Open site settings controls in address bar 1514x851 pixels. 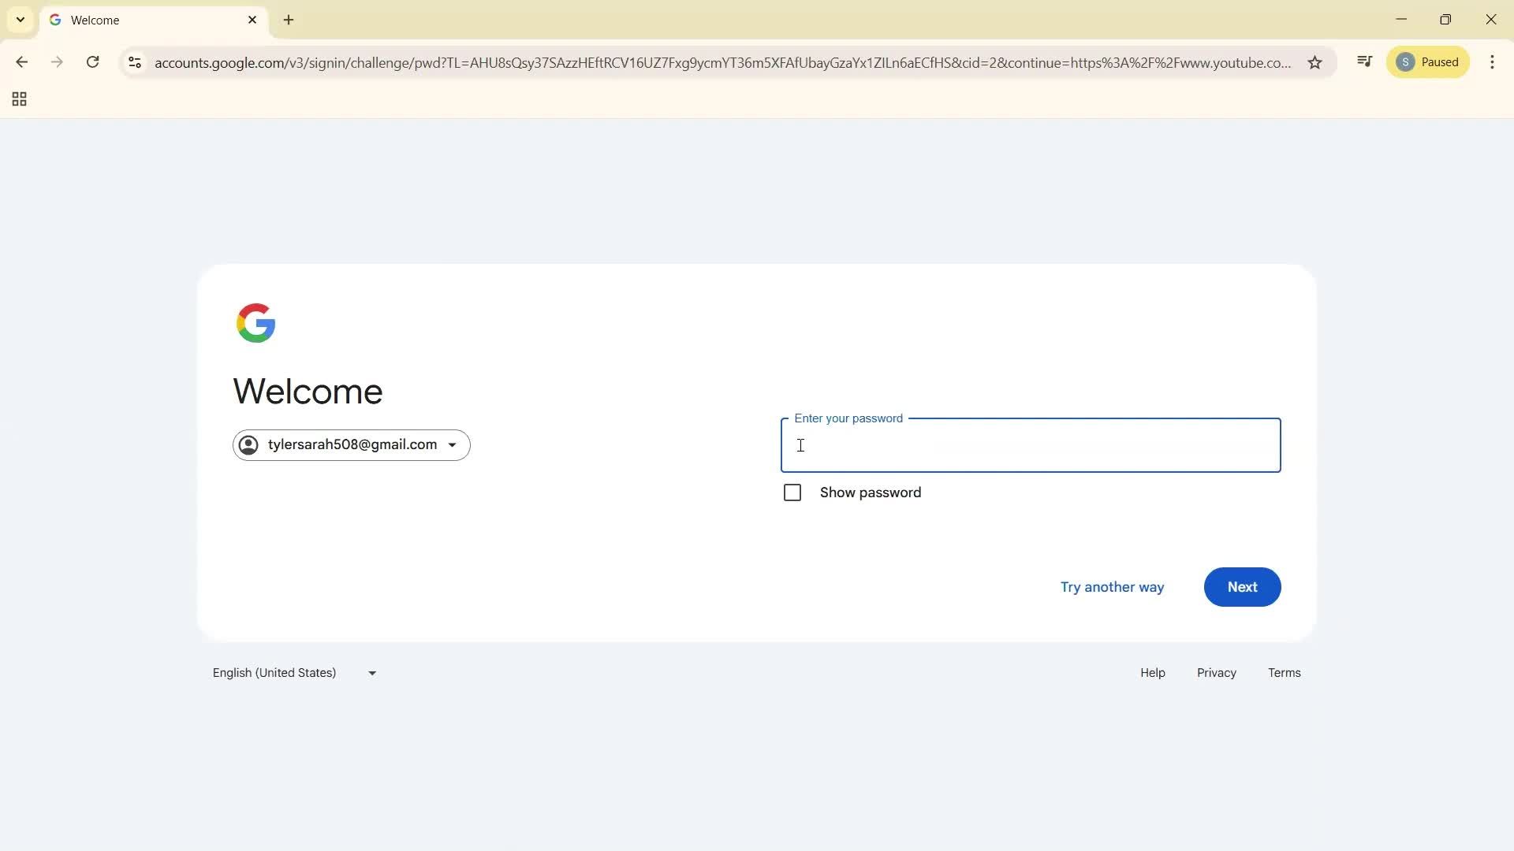(134, 63)
